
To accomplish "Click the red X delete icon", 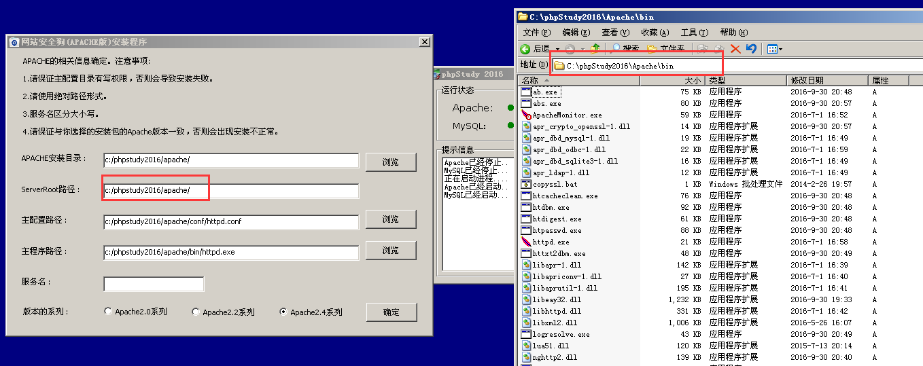I will [735, 49].
